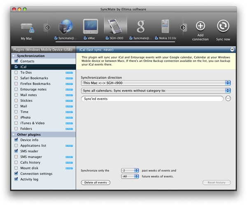Click the expert badge next to Calls history
Viewport: 247px width, 205px height.
pyautogui.click(x=69, y=163)
